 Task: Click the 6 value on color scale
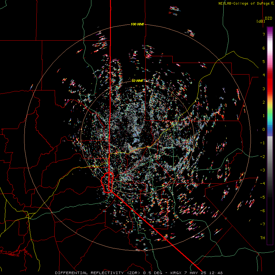coord(264,48)
